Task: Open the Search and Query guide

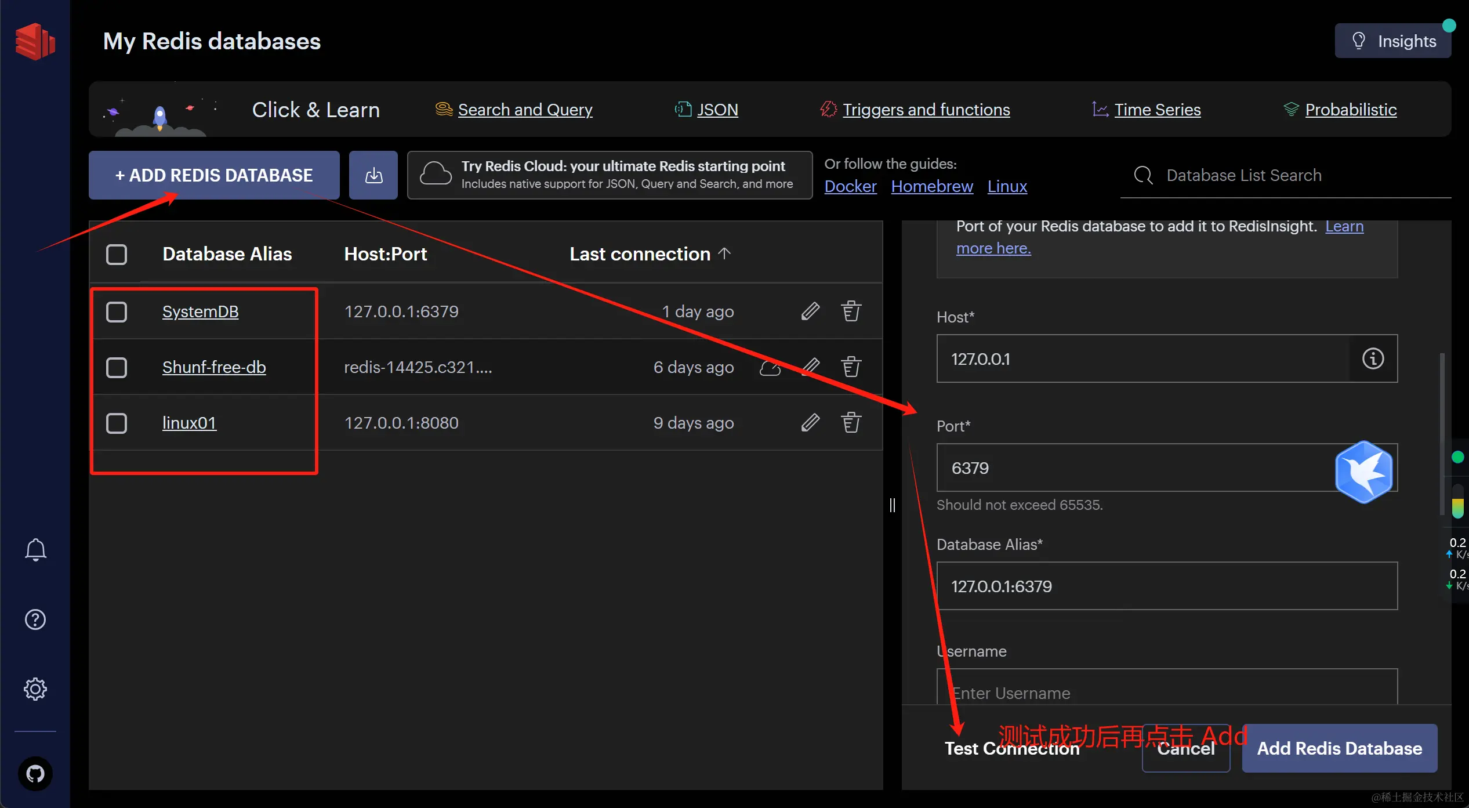Action: coord(525,110)
